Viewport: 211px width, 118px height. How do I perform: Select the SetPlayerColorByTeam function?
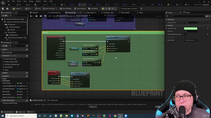(x=12, y=64)
